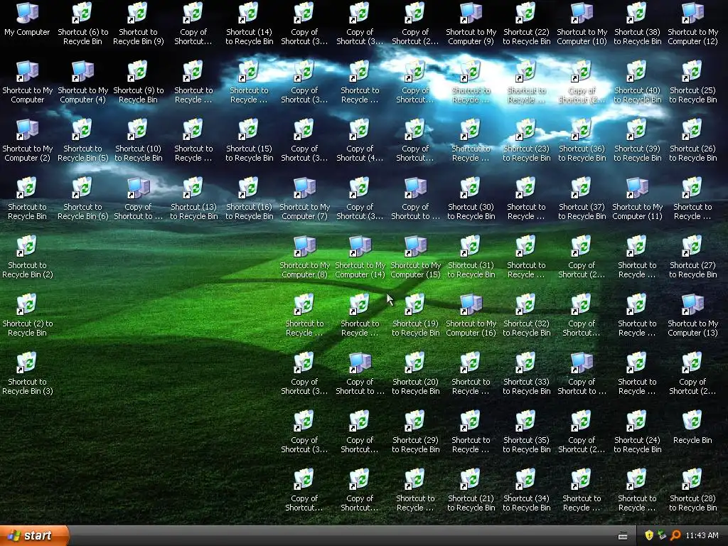The height and width of the screenshot is (546, 728).
Task: Open the Start menu button
Action: (34, 536)
